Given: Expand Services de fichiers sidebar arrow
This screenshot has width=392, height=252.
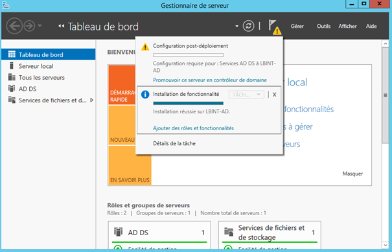Looking at the screenshot, I should click(92, 100).
